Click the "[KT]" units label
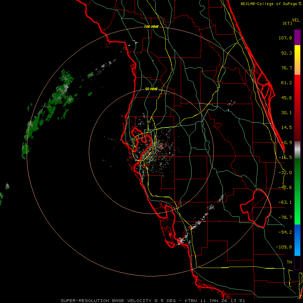Image resolution: width=303 pixels, height=303 pixels. click(x=288, y=23)
